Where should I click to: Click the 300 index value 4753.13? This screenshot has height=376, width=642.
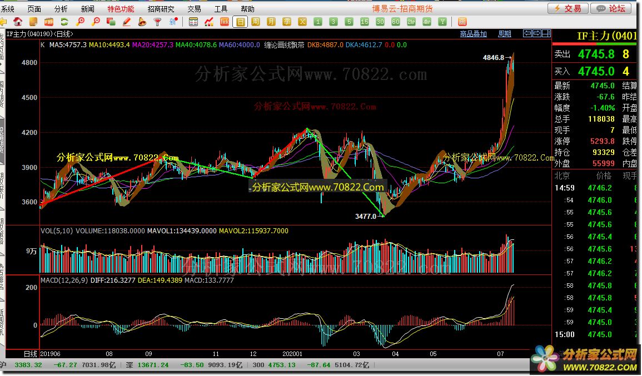pos(281,365)
